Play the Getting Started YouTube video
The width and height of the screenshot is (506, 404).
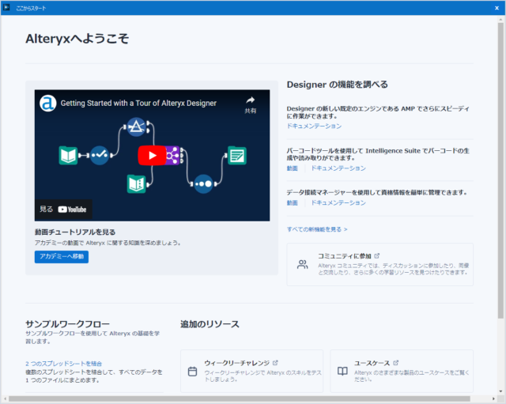(x=152, y=155)
